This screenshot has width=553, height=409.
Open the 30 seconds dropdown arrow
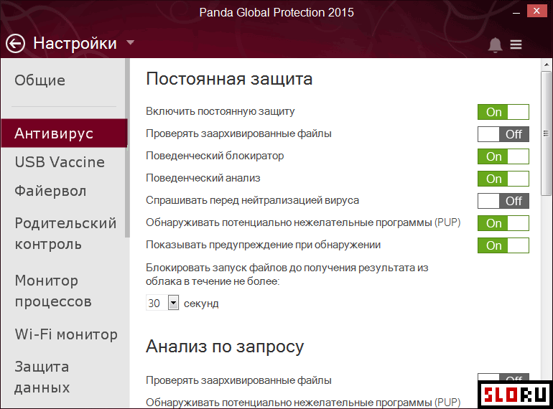point(173,303)
